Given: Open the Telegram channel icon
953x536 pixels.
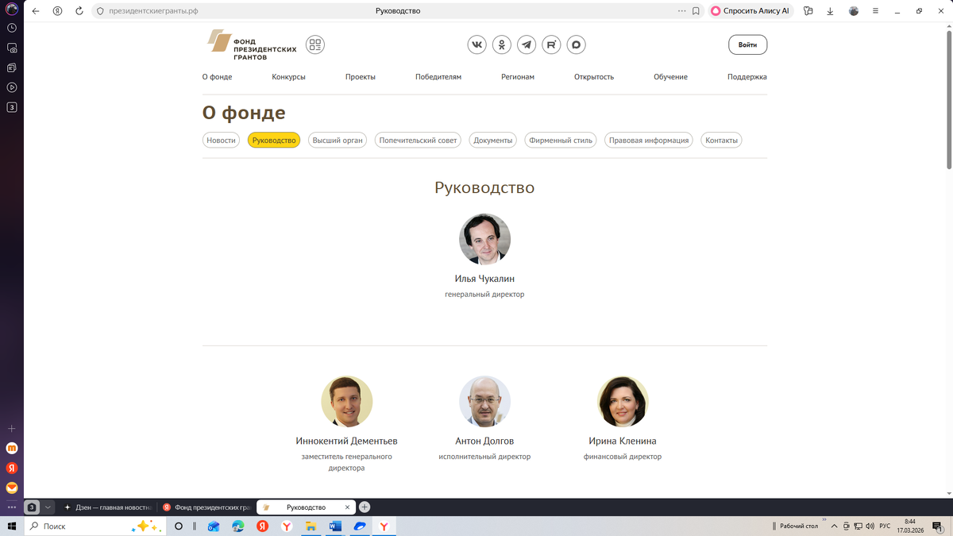Looking at the screenshot, I should click(x=527, y=44).
